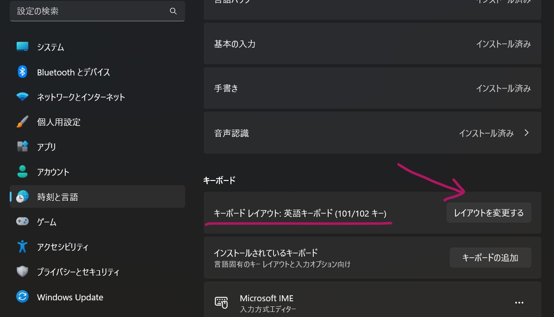Click the アカウント person icon
Image resolution: width=554 pixels, height=317 pixels.
tap(22, 171)
